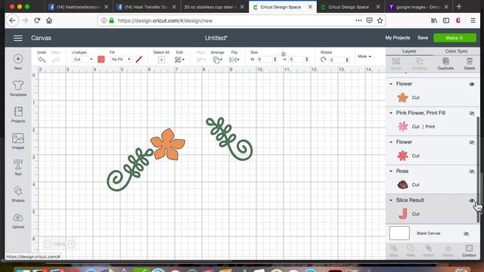This screenshot has width=484, height=272.
Task: Open the Arrange options
Action: pyautogui.click(x=217, y=60)
